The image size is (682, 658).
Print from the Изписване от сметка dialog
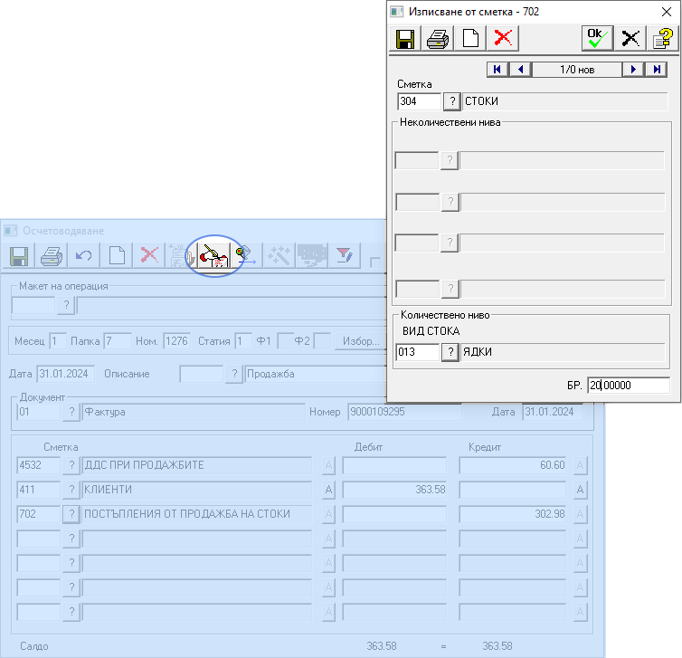point(438,38)
